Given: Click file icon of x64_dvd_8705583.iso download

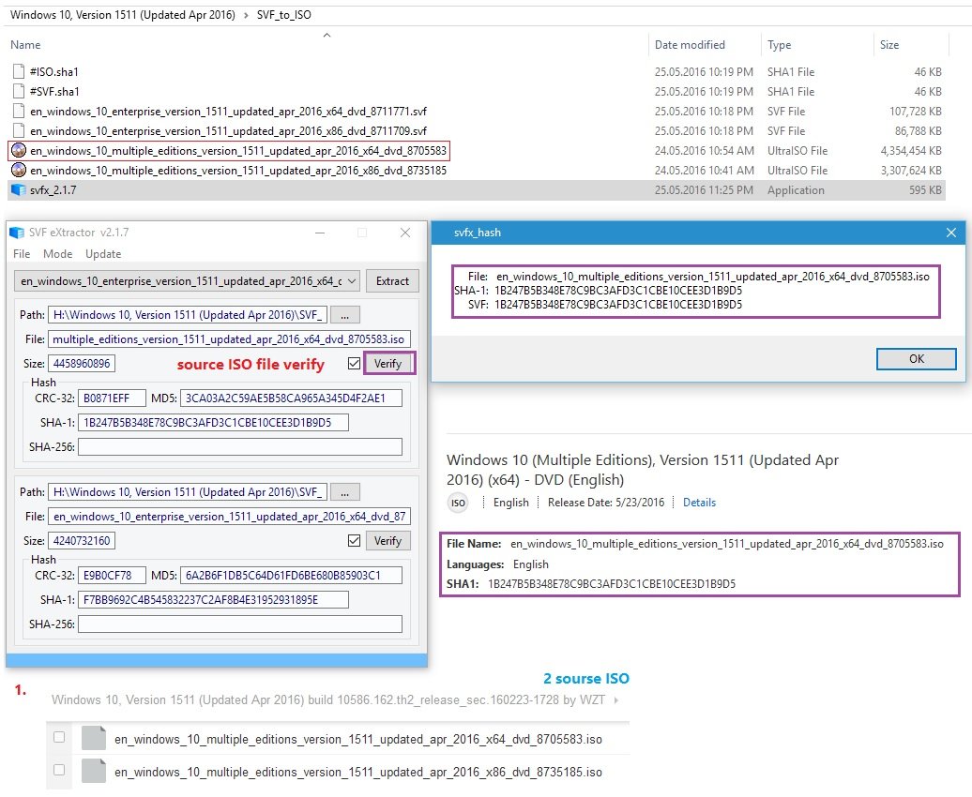Looking at the screenshot, I should click(x=94, y=738).
